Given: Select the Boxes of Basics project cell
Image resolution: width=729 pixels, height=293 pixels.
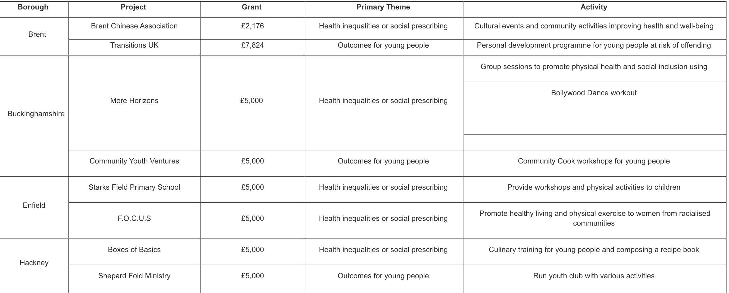Looking at the screenshot, I should tap(134, 250).
